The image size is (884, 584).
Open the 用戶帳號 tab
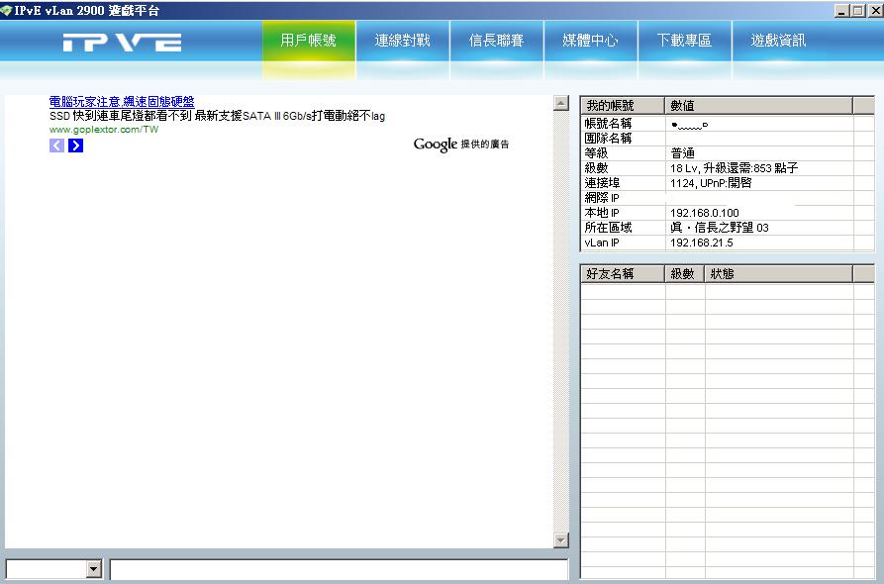(309, 41)
